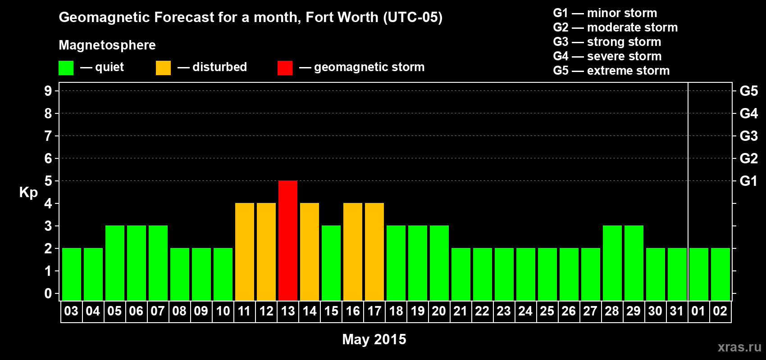The image size is (766, 360).
Task: Click the date label 30 on the axis
Action: 655,311
